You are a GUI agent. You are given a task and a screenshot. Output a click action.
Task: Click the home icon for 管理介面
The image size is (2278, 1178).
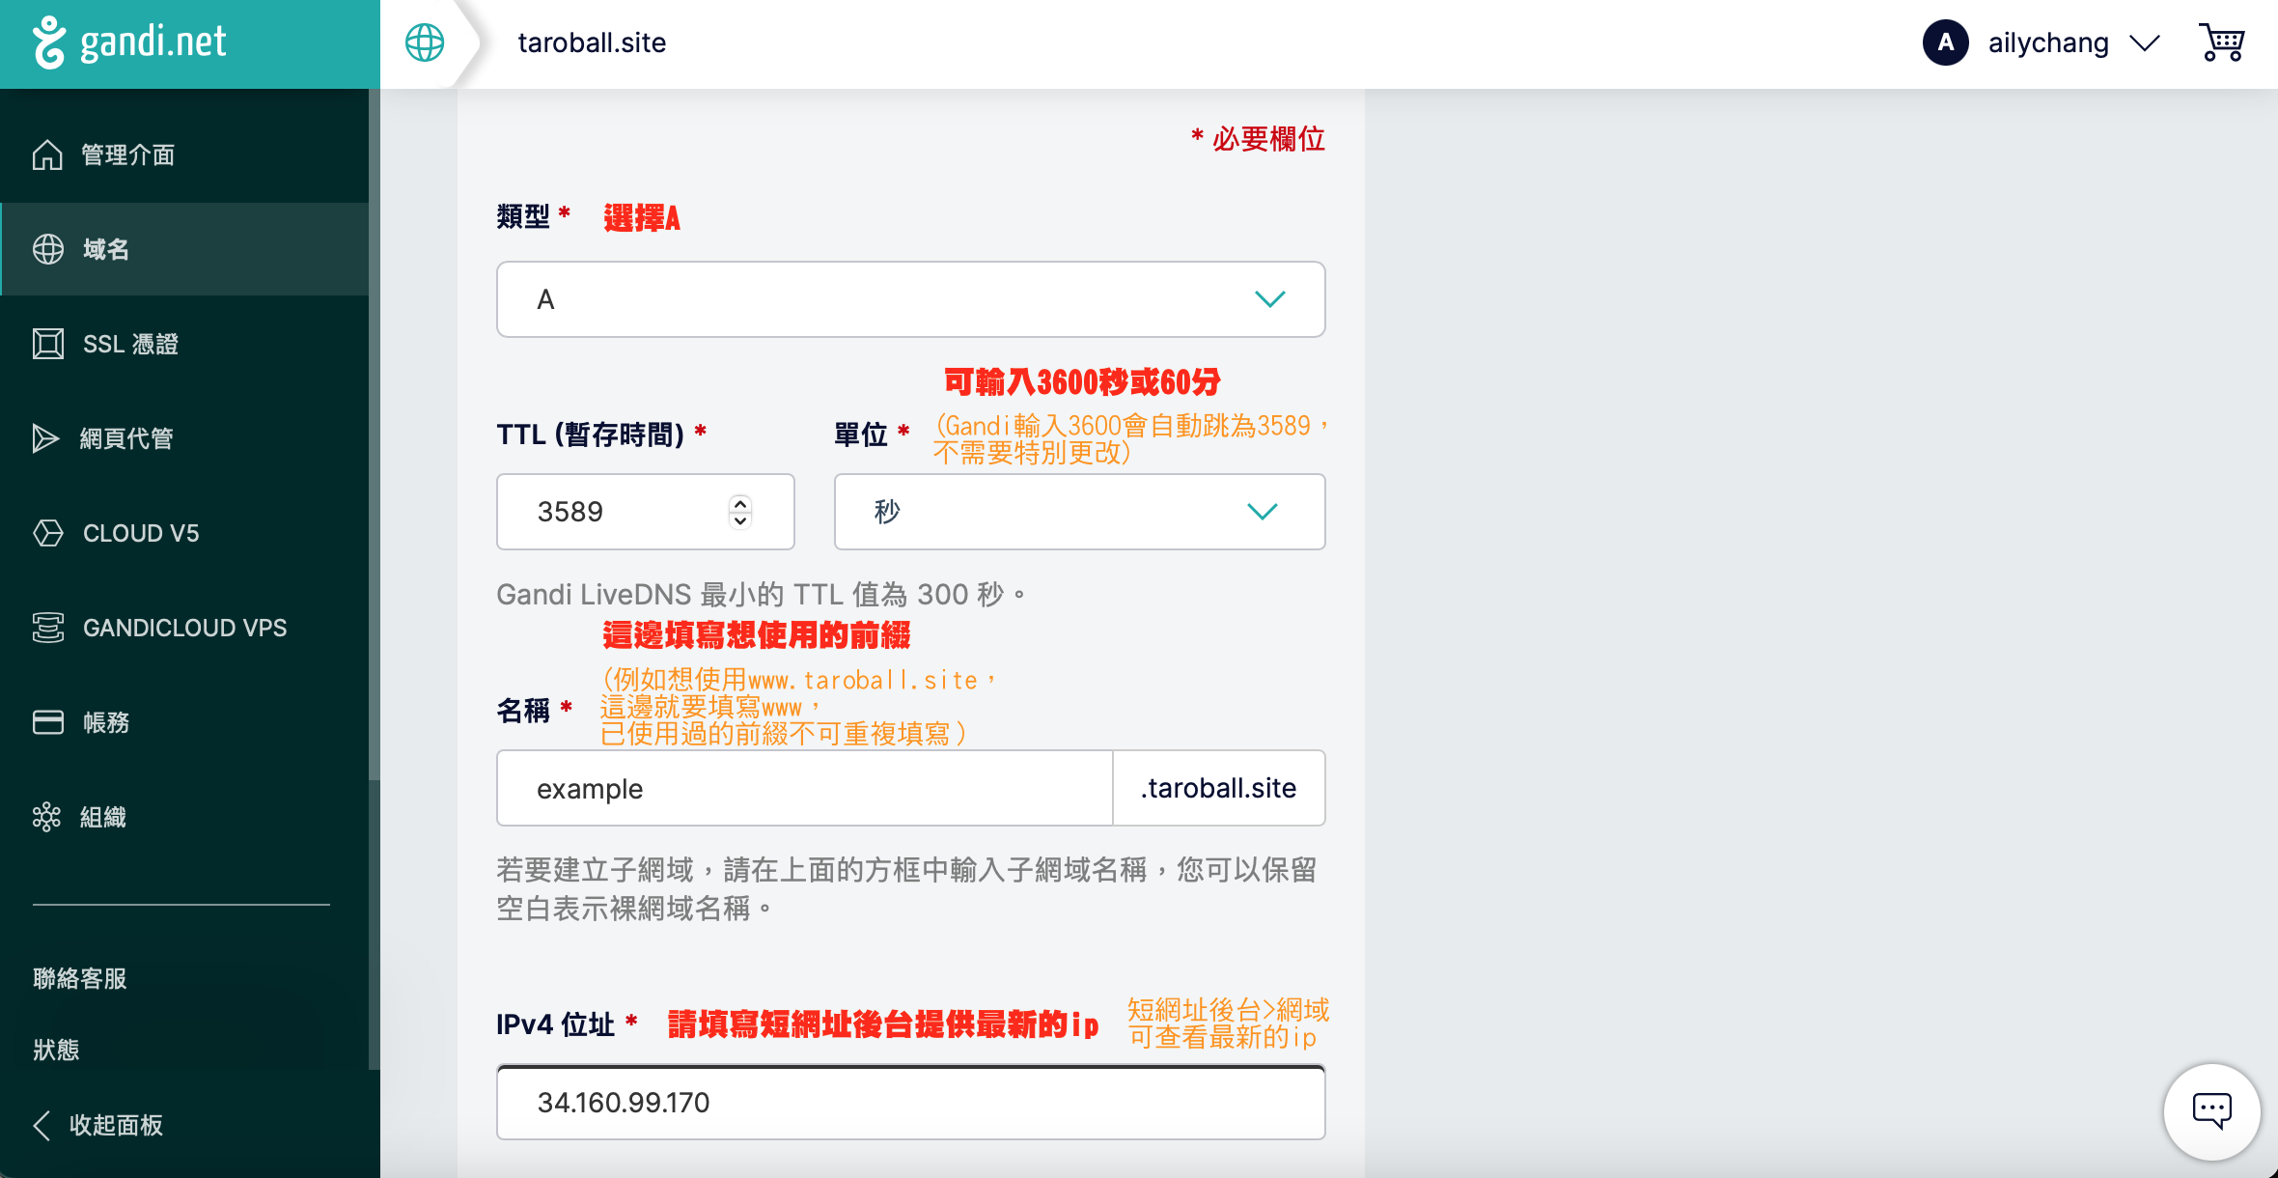point(47,154)
